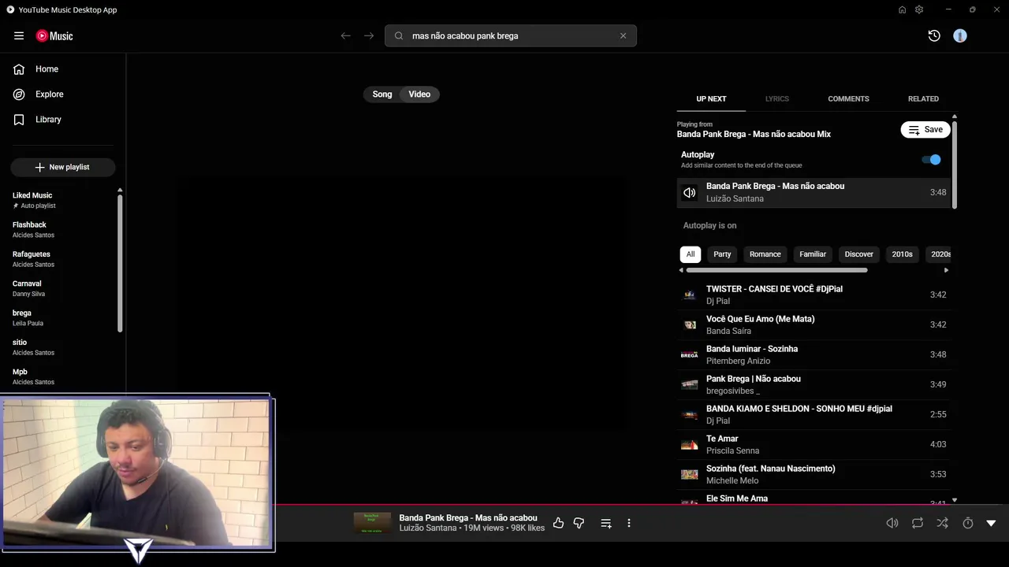
Task: Click the Sozinha feat. Nanau Nascimento thumbnail
Action: [x=690, y=475]
